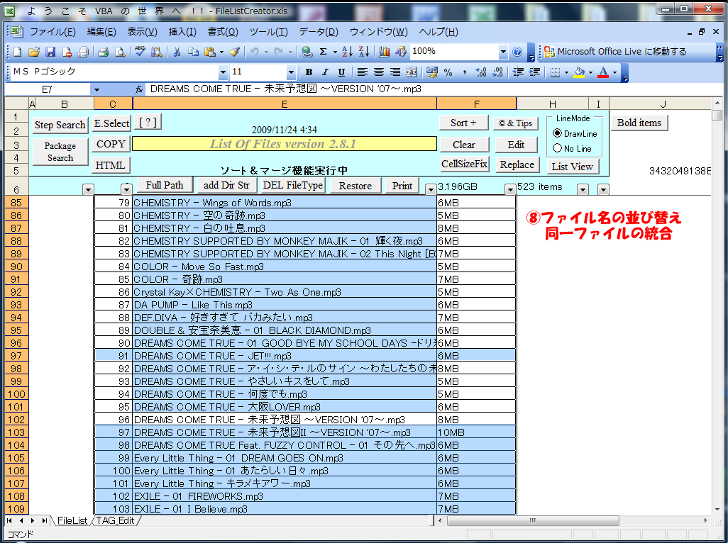728x543 pixels.
Task: Open the filter dropdown right of the Print button
Action: point(431,189)
